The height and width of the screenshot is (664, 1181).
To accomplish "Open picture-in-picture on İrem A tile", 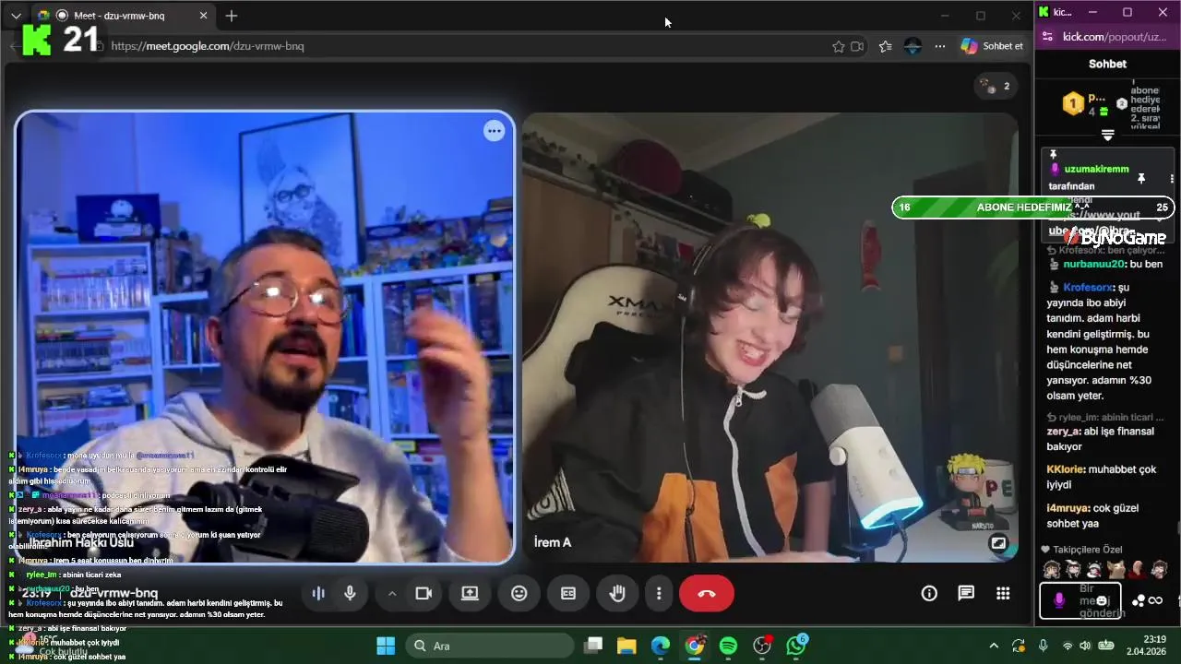I will [998, 543].
